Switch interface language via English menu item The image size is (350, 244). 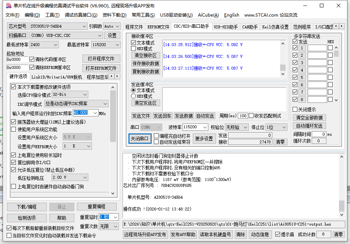point(232,15)
